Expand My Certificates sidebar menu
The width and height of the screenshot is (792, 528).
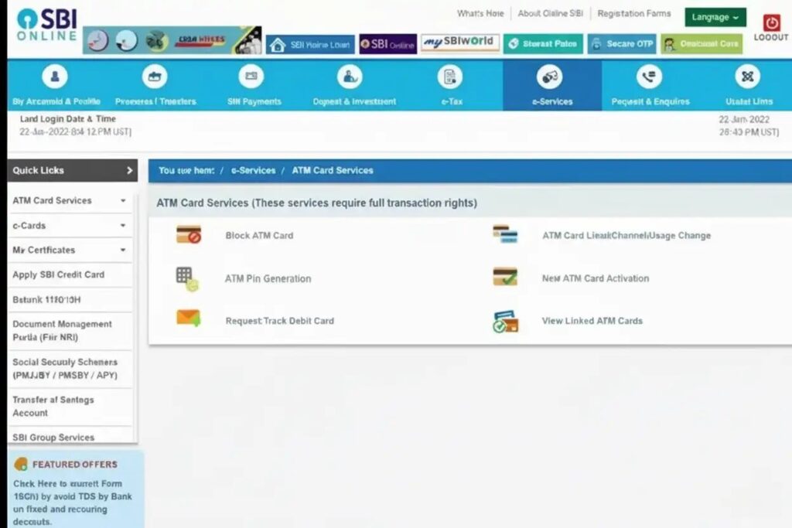[x=123, y=250]
